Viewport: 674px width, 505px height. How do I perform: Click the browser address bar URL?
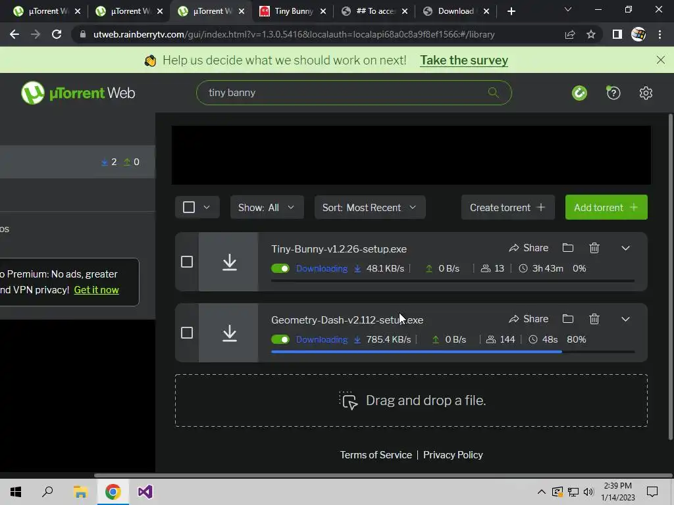click(294, 34)
